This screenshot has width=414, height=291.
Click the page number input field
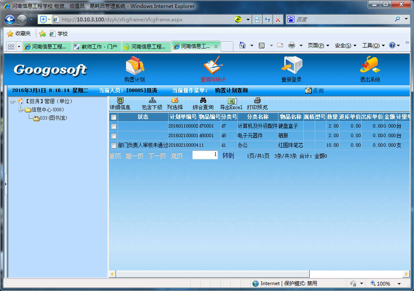tap(205, 155)
